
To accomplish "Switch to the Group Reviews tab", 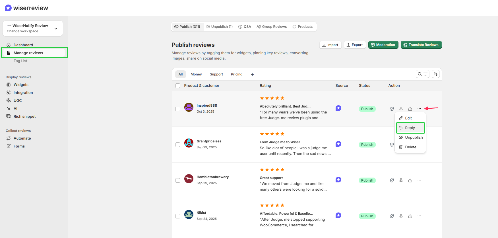I will tap(272, 27).
